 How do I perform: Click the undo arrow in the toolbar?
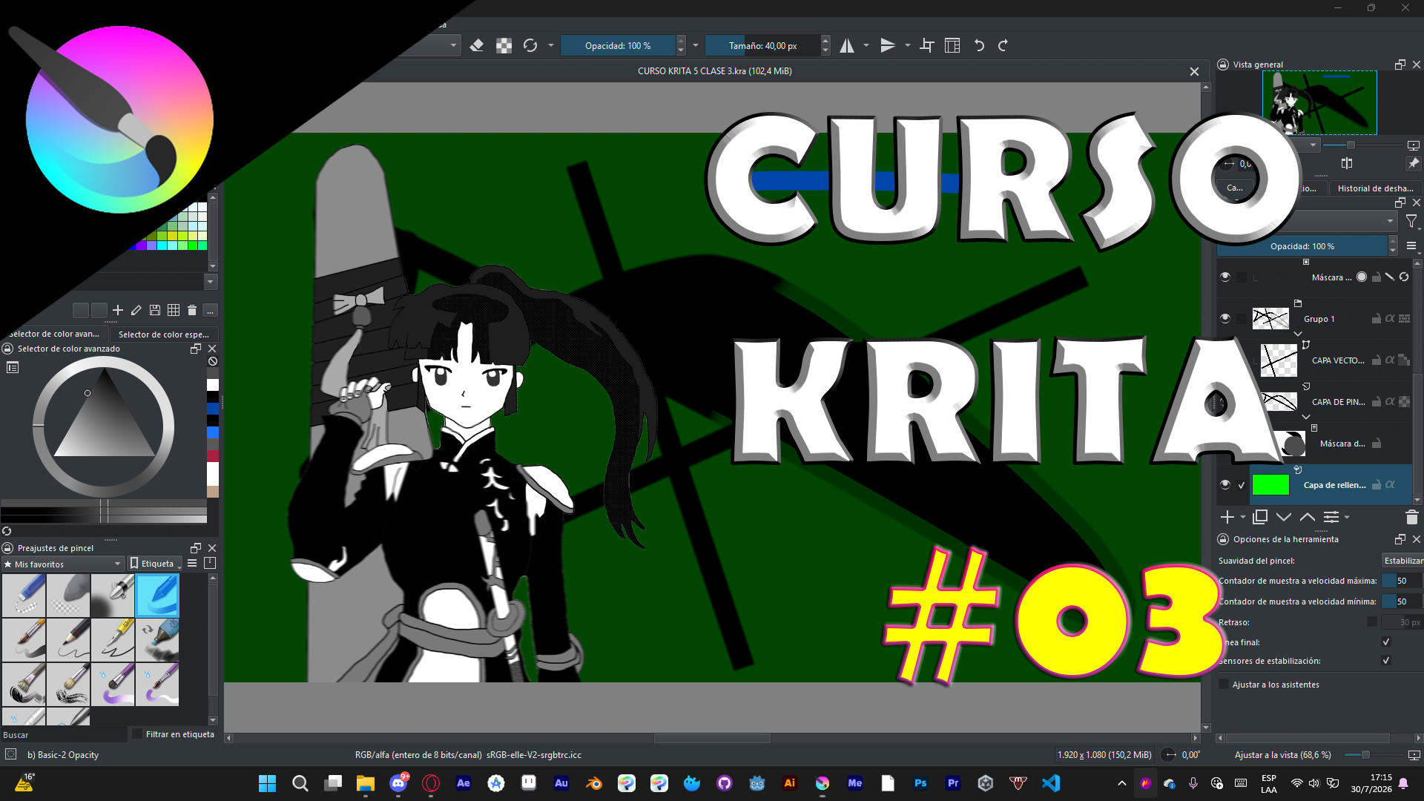(x=979, y=46)
